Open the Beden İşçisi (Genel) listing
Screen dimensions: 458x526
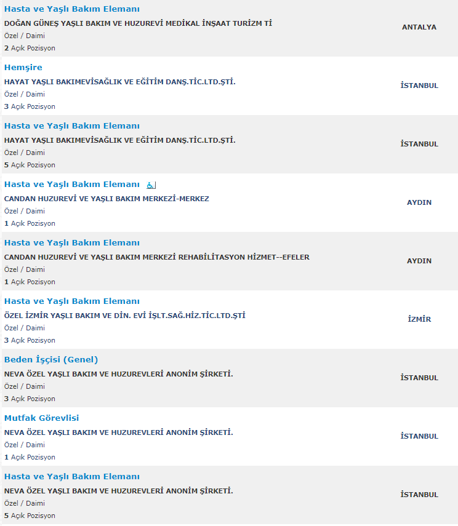pyautogui.click(x=51, y=360)
